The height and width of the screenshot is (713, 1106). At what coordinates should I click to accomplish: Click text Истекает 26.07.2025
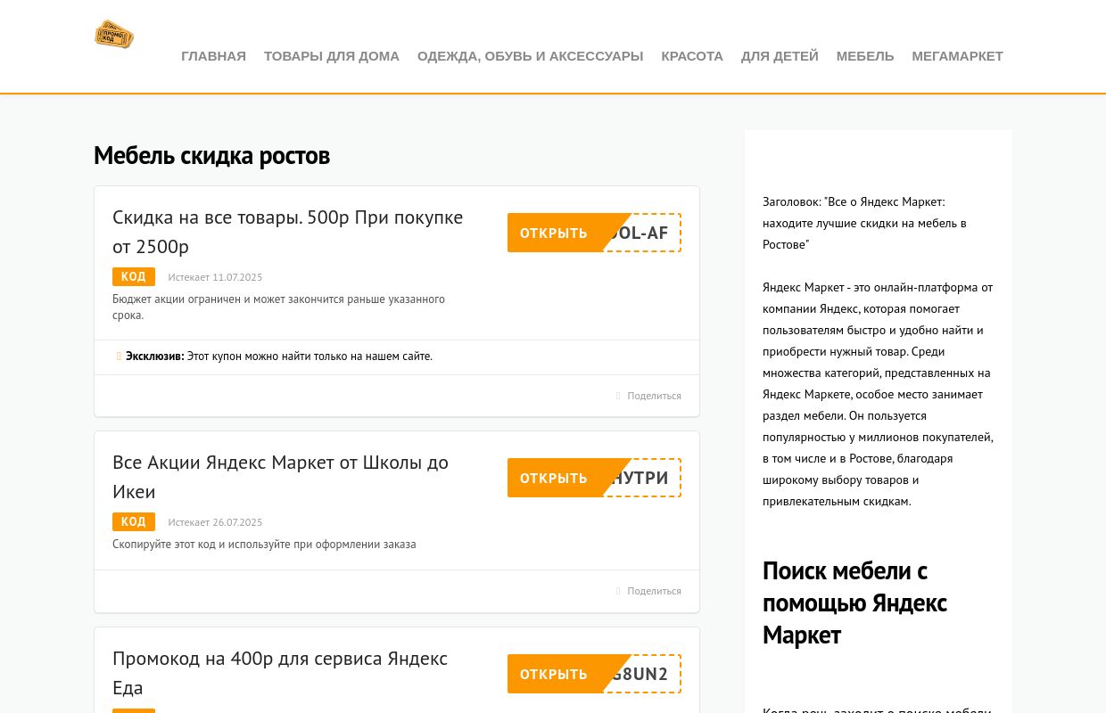pyautogui.click(x=215, y=522)
